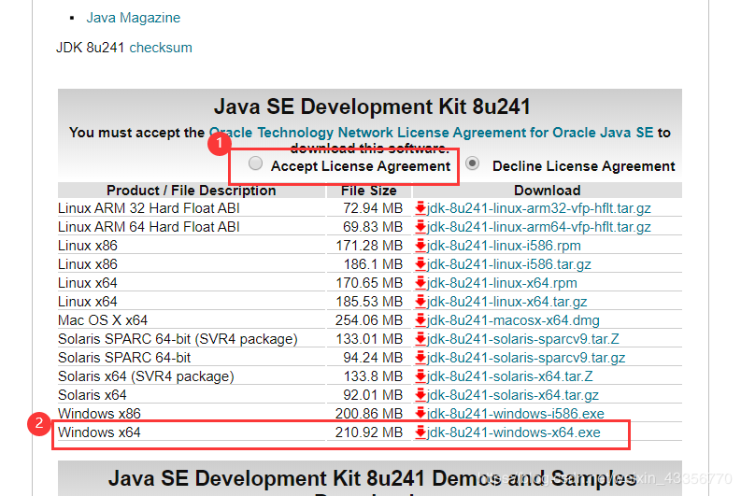Image resolution: width=741 pixels, height=496 pixels.
Task: Download jdk-8u241-windows-x64.exe
Action: pos(514,432)
